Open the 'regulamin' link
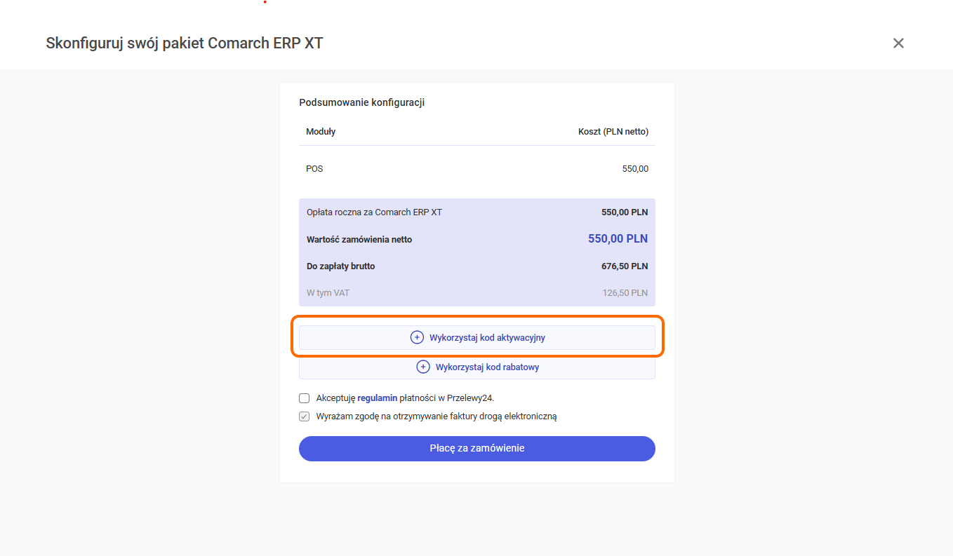This screenshot has height=556, width=953. (377, 398)
